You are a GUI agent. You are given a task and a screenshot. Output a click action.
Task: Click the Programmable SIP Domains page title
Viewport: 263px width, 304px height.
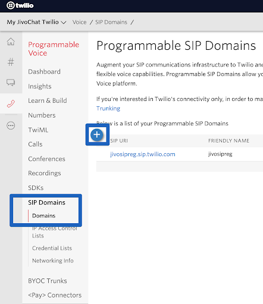176,46
